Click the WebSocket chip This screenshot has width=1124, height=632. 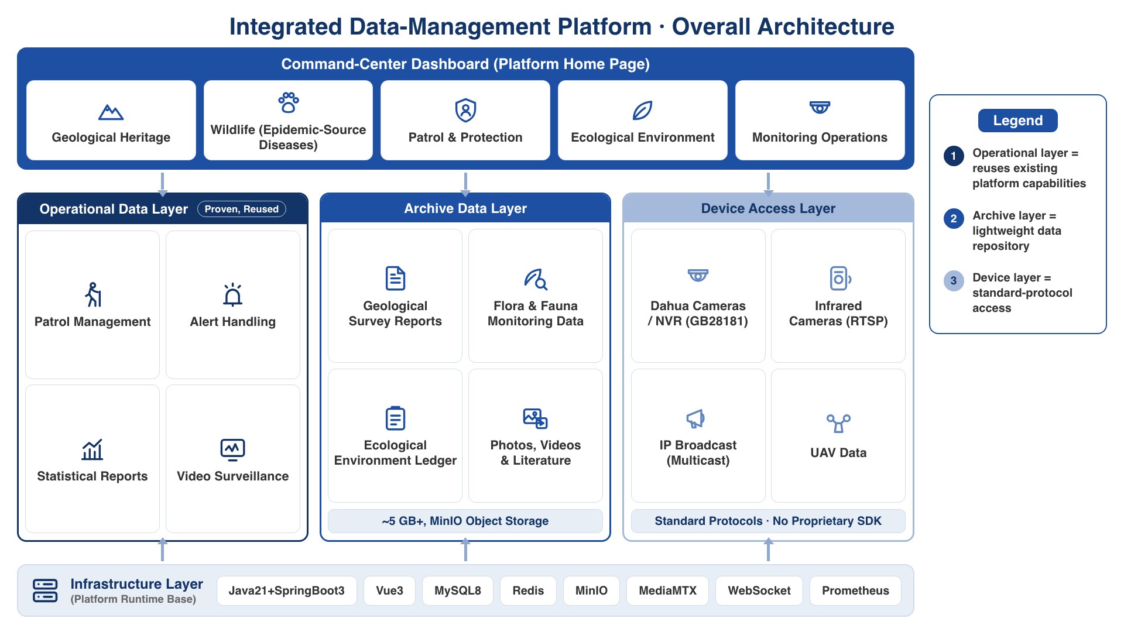pos(759,590)
